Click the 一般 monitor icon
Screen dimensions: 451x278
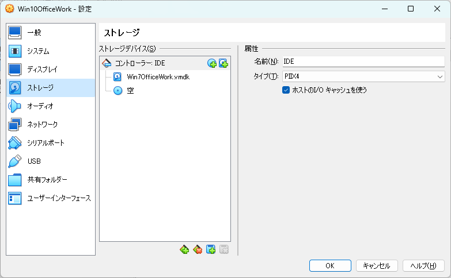tap(14, 33)
